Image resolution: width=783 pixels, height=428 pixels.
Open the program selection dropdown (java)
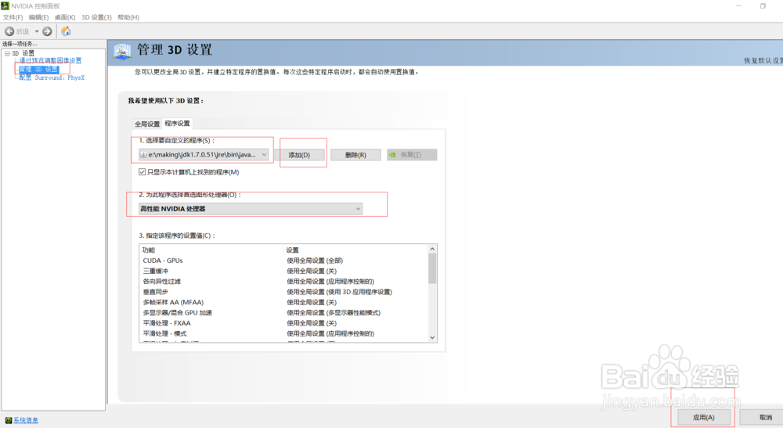204,155
